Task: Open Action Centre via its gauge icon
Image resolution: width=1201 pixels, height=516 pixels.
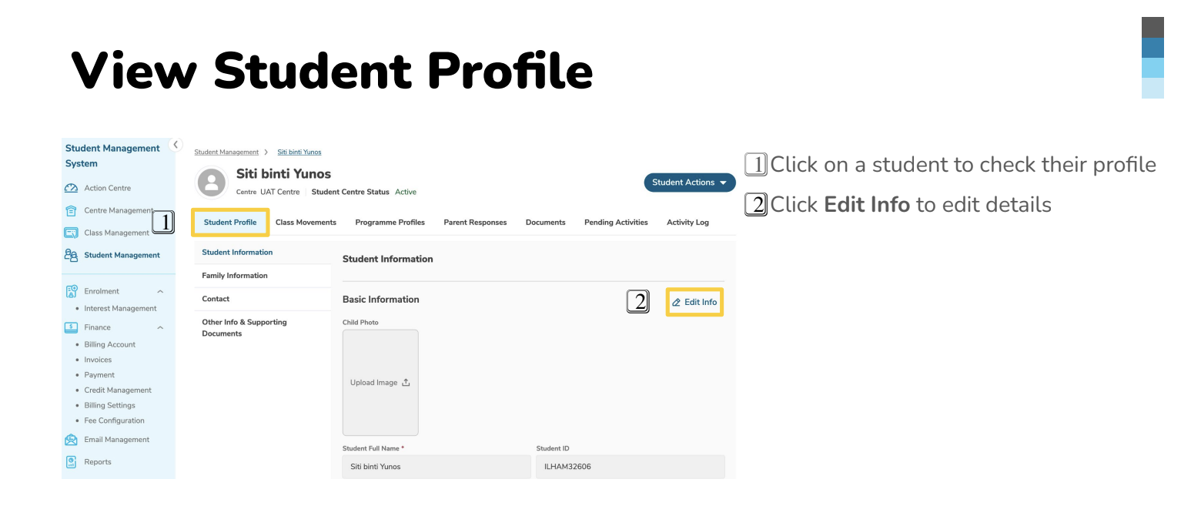Action: [x=71, y=188]
